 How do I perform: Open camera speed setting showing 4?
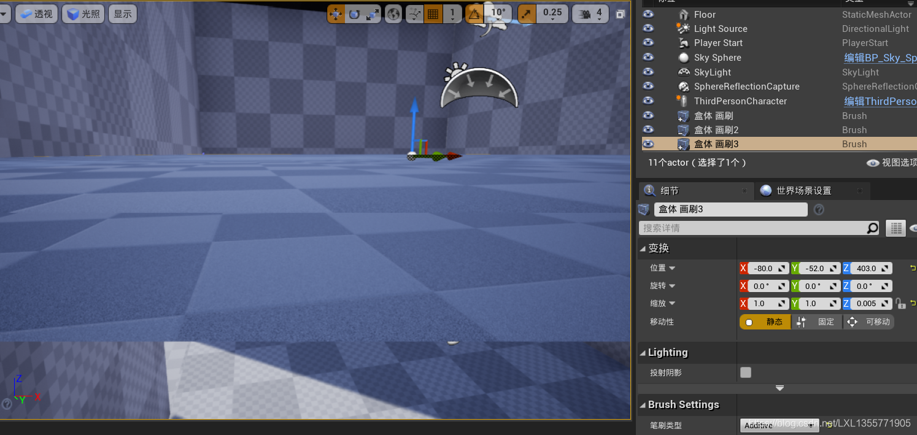[590, 13]
